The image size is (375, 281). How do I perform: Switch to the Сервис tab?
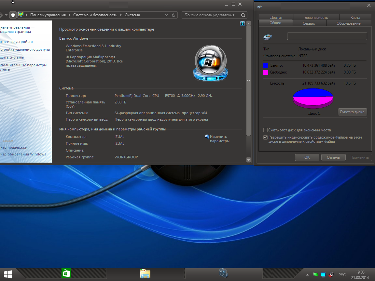[x=309, y=23]
